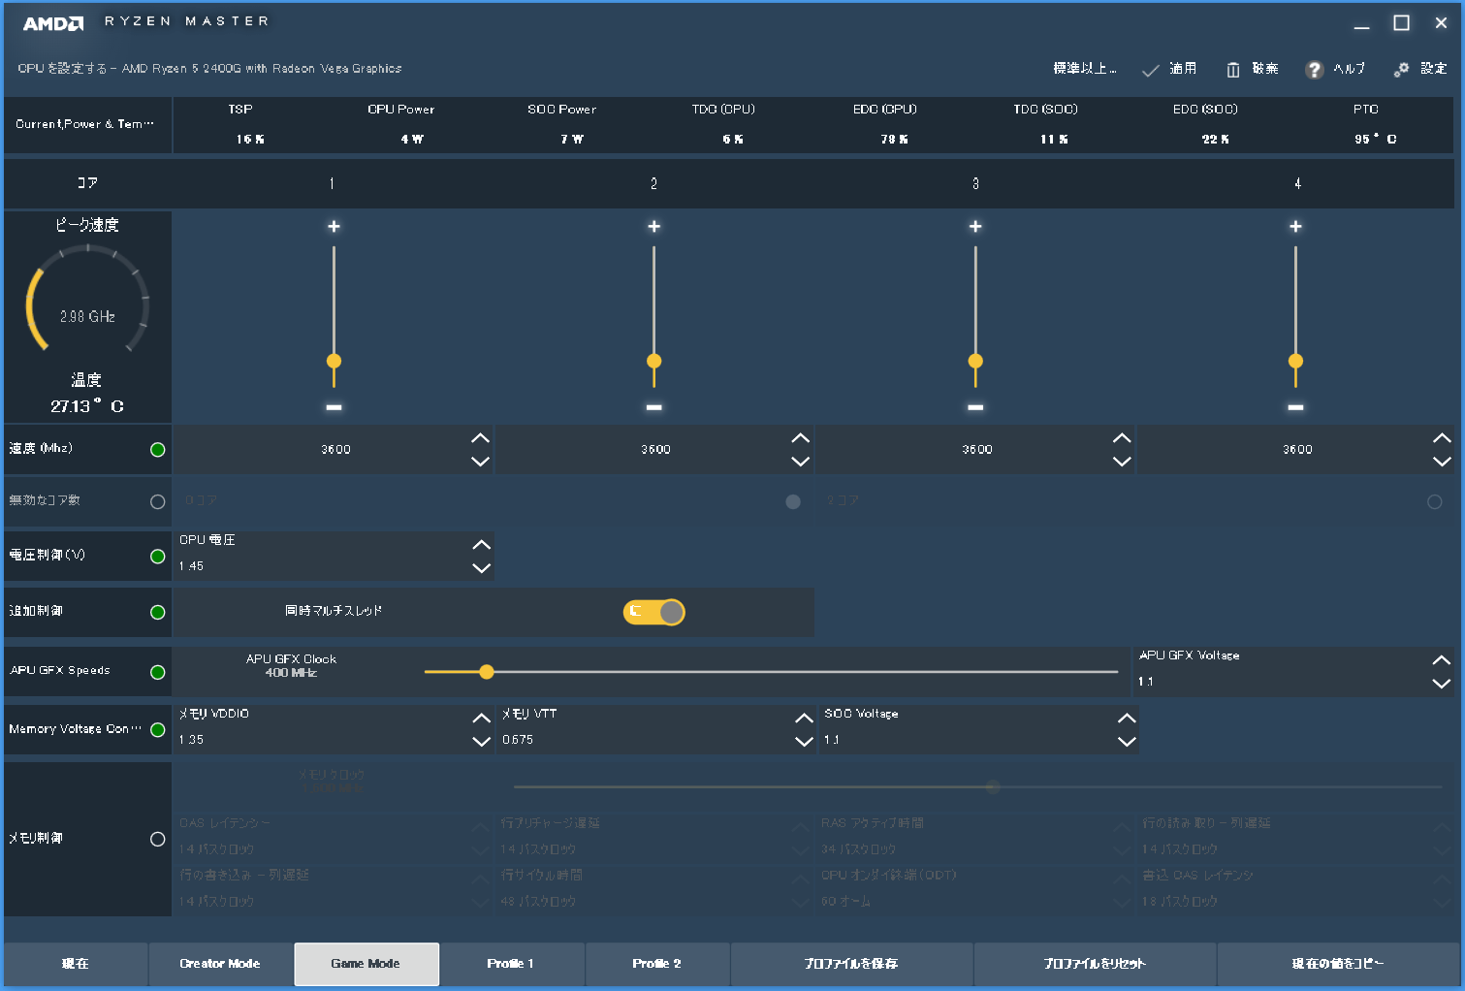Image resolution: width=1465 pixels, height=991 pixels.
Task: Raise SOC Voltage up arrow
Action: coord(1127,719)
